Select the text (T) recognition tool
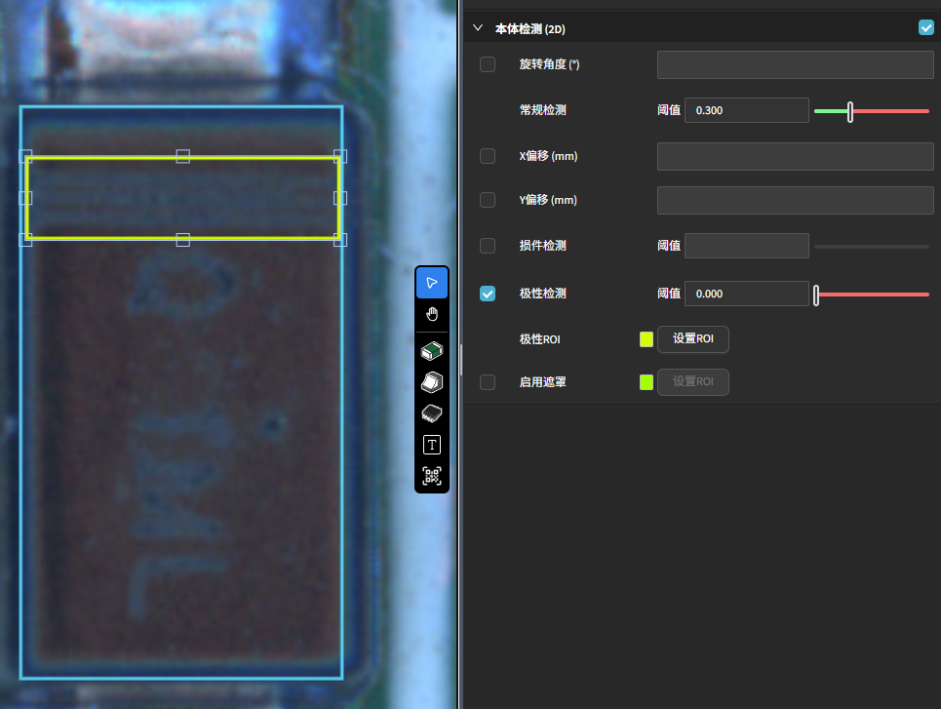 pos(432,445)
